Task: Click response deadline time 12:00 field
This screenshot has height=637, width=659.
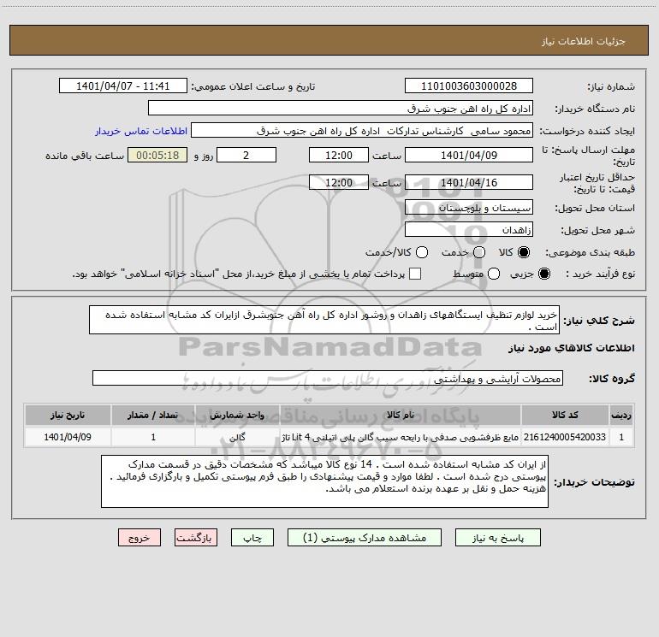Action: (339, 155)
